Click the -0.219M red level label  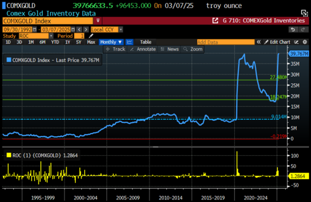(x=278, y=136)
